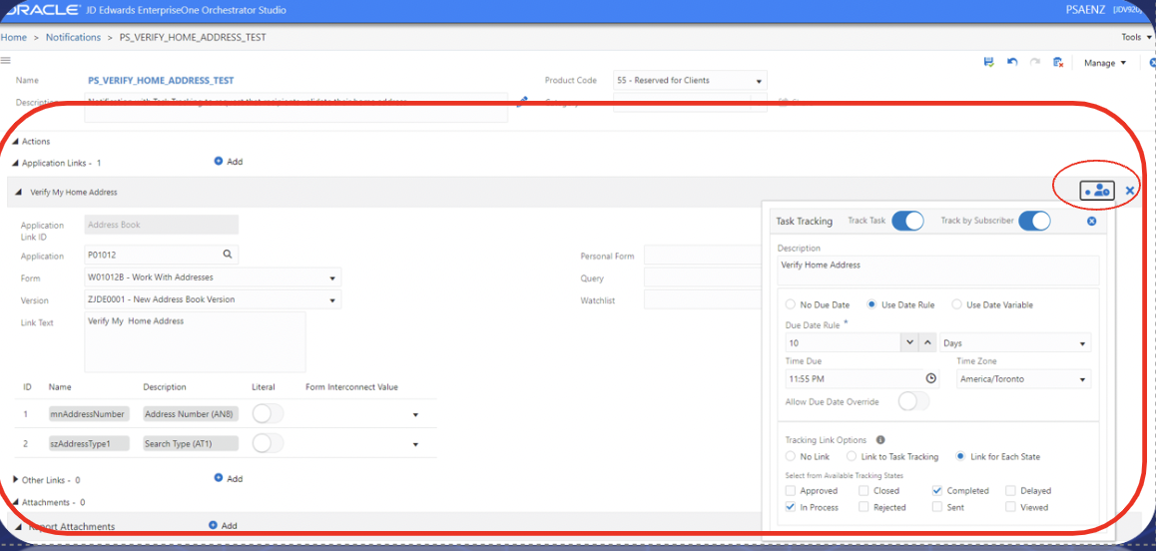Open Form Interconnect Value dropdown for szAddressType1
This screenshot has width=1156, height=551.
coord(416,445)
